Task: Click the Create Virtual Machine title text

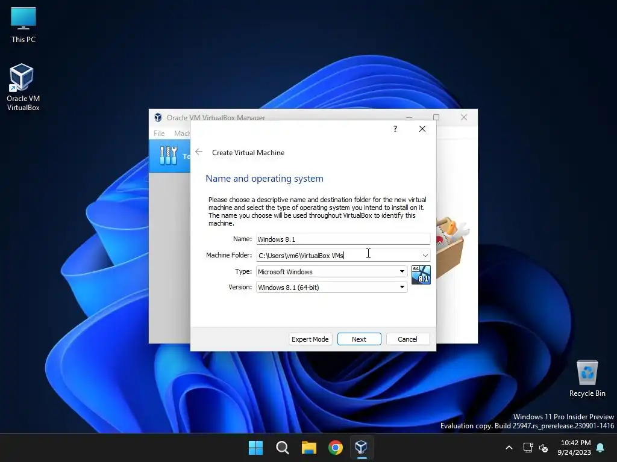Action: (248, 152)
